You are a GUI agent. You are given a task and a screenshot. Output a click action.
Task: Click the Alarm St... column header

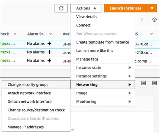37,34
